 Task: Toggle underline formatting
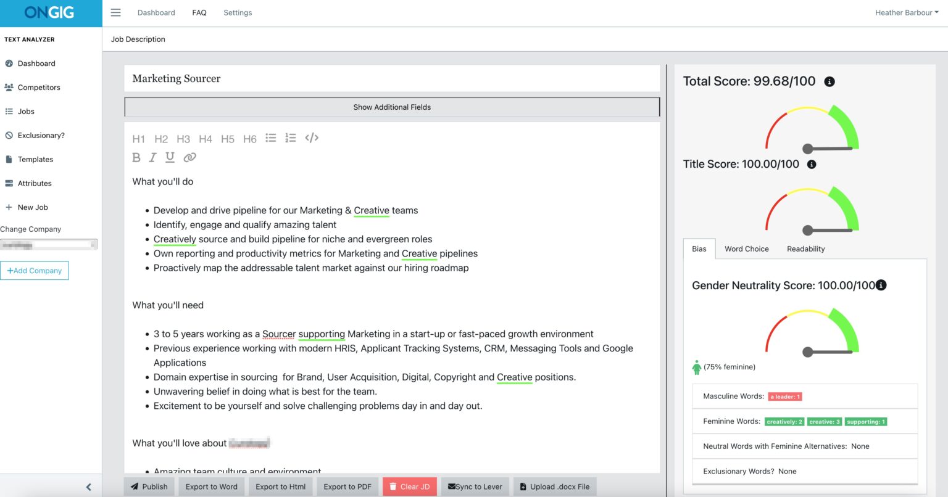[170, 157]
